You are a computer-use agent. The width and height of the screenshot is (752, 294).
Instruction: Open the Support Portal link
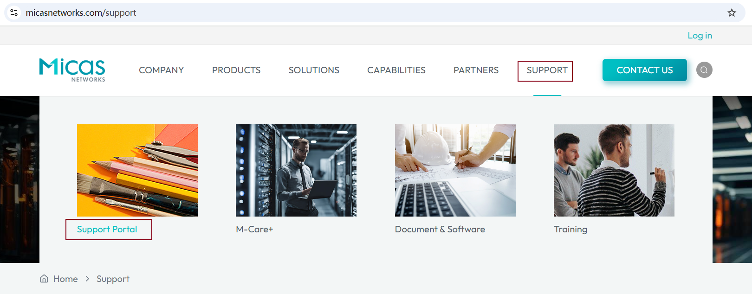pyautogui.click(x=107, y=229)
